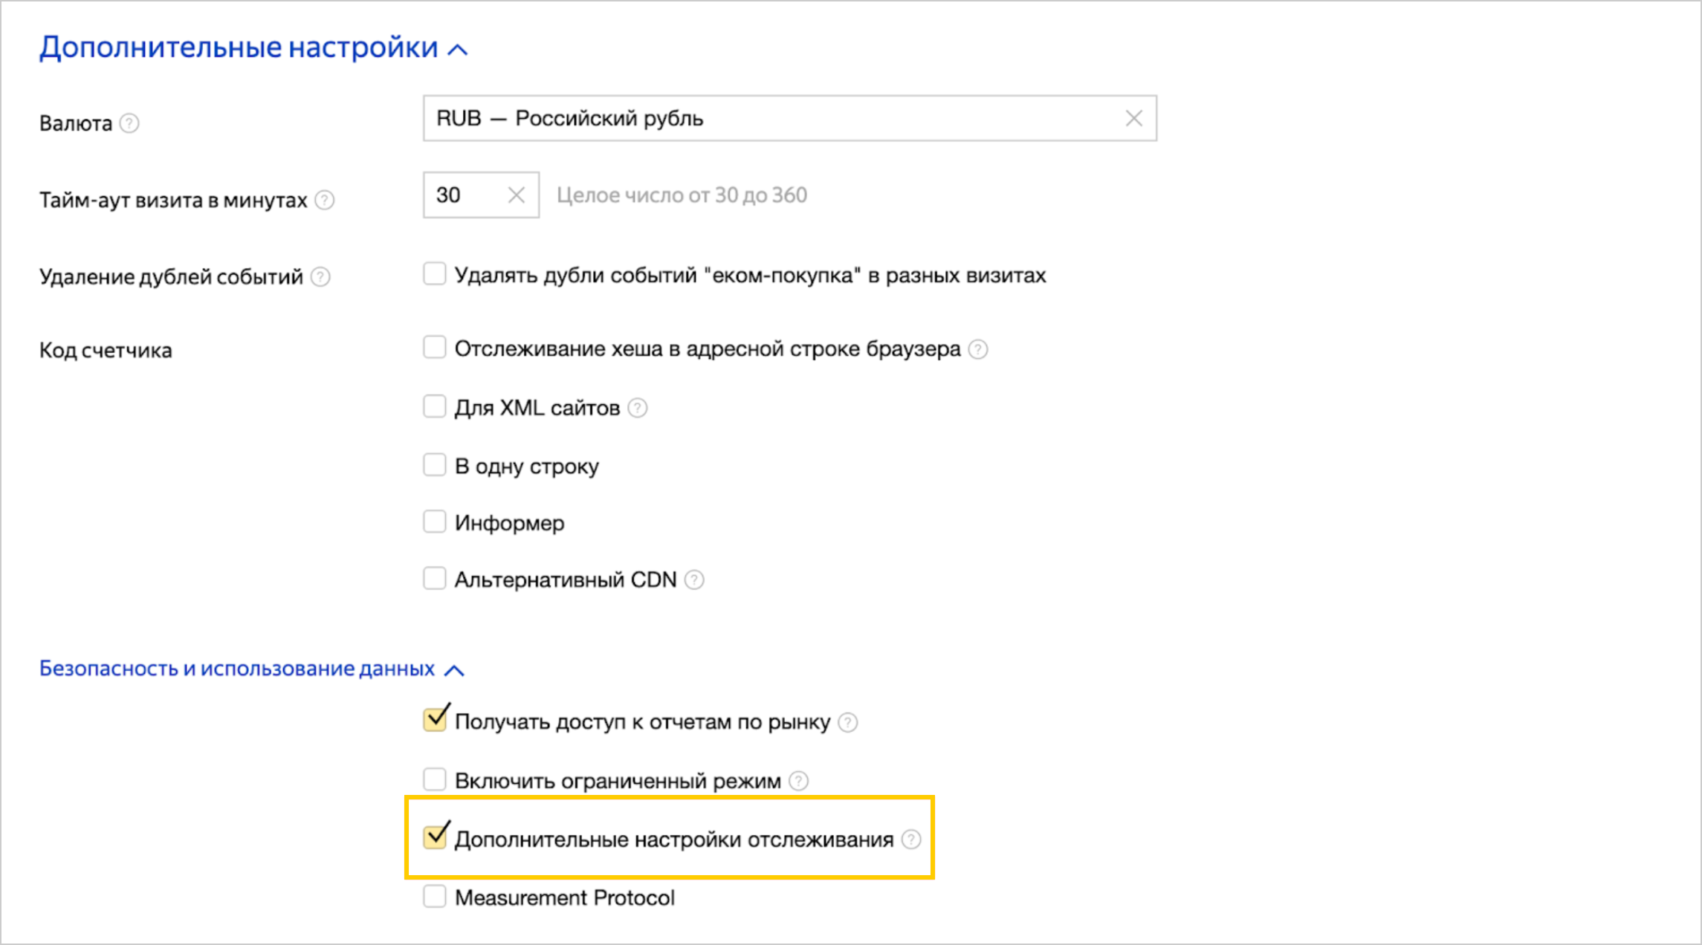This screenshot has width=1702, height=945.
Task: Click help icon near Включить ограниченный режим
Action: [798, 781]
